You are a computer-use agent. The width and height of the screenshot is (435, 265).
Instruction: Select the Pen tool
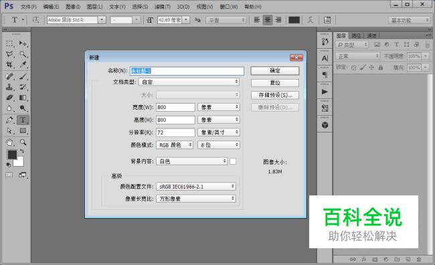(9, 120)
